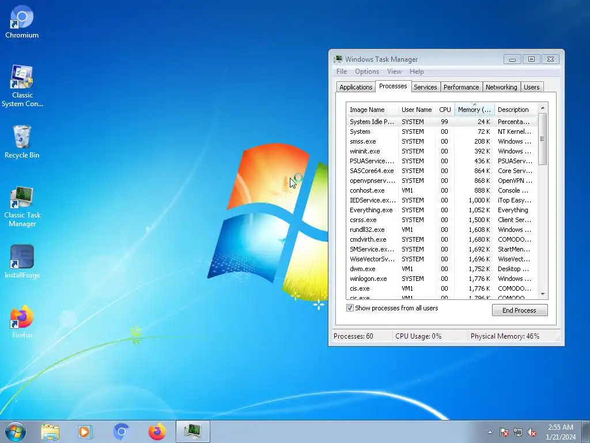Click the Show desktop button at taskbar end
Viewport: 590px width, 443px height.
[x=586, y=431]
